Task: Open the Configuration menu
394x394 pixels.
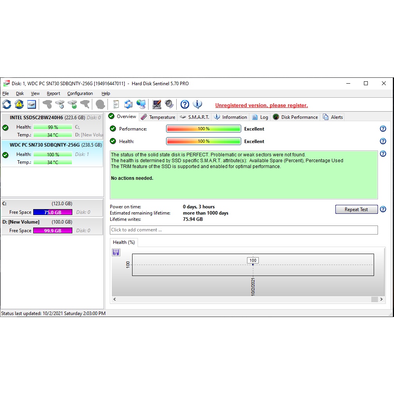Action: click(x=80, y=94)
